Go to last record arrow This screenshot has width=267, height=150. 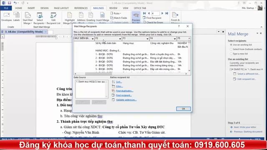[167, 13]
